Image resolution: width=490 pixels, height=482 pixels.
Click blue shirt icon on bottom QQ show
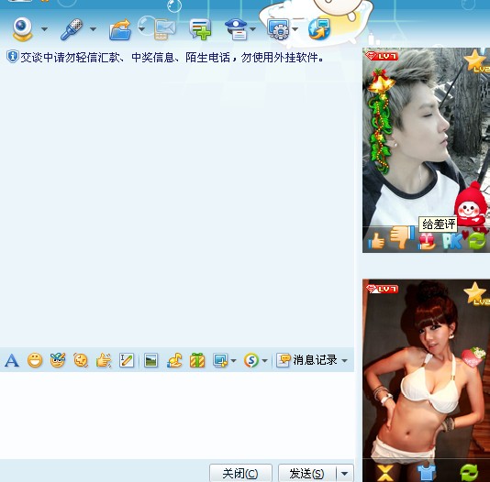pos(427,473)
